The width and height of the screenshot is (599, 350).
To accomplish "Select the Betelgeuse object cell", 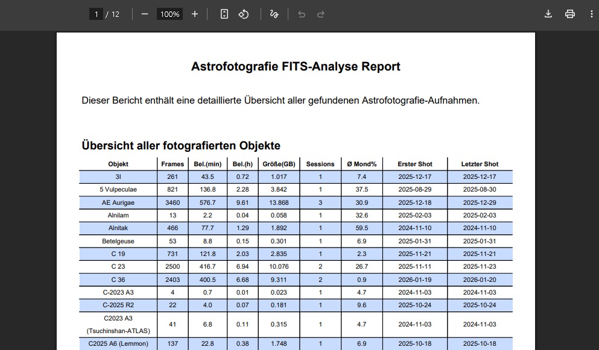I will (x=118, y=241).
